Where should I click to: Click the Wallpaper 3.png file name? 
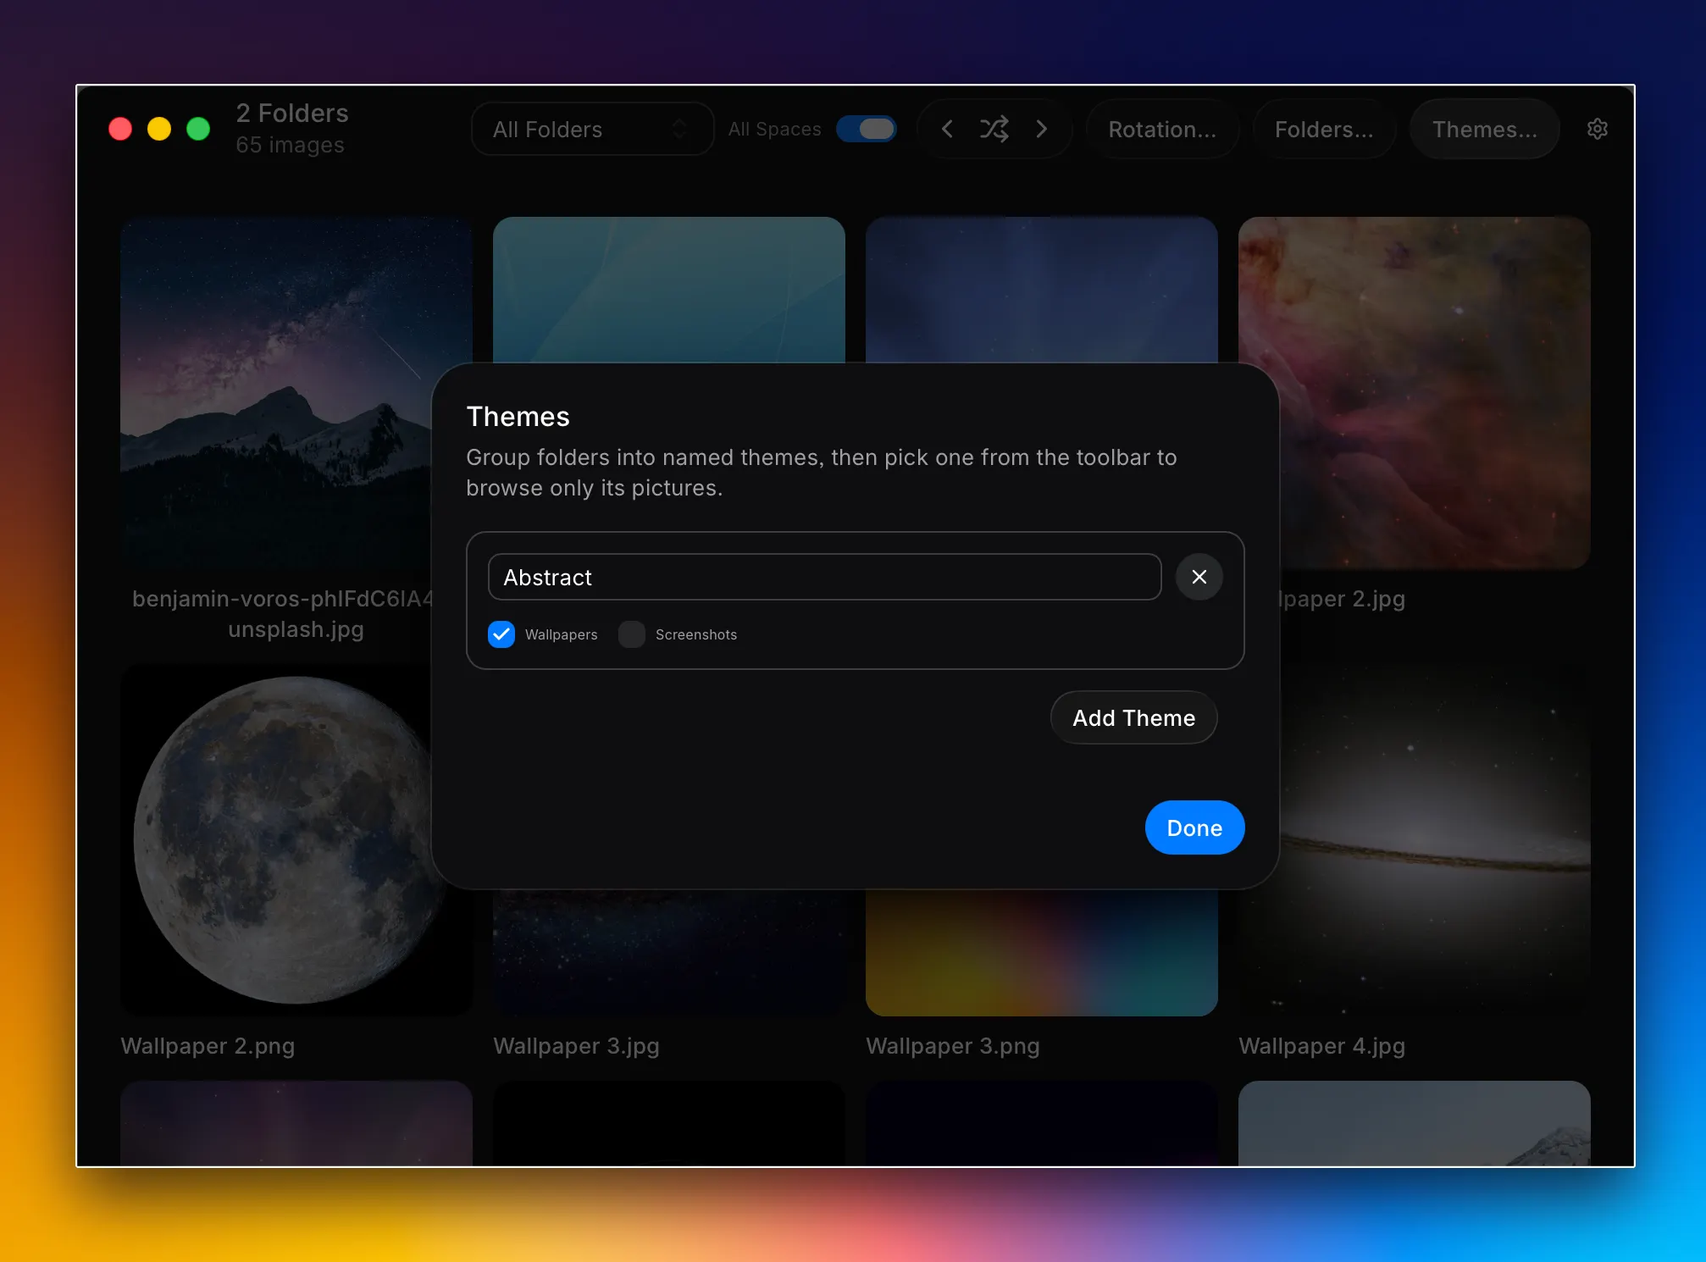tap(952, 1046)
